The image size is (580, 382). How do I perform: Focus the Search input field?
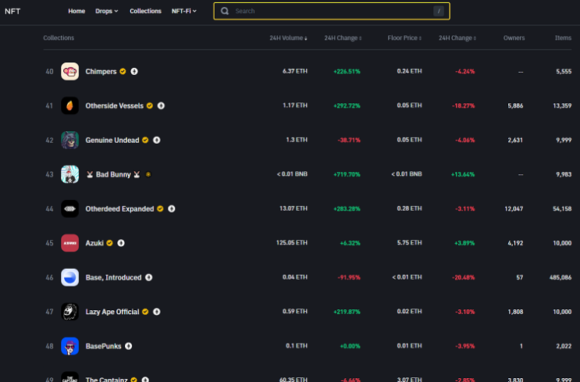pos(332,11)
